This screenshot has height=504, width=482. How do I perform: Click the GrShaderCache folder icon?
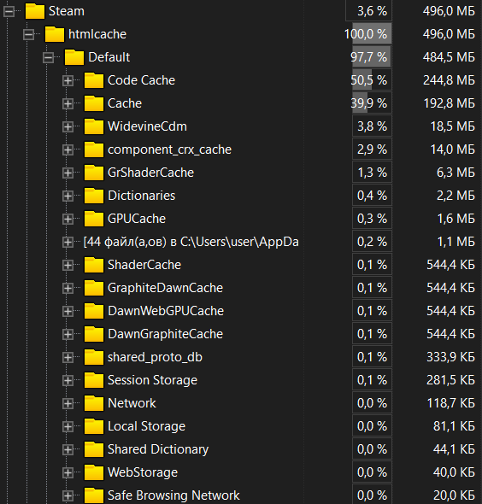click(x=94, y=173)
